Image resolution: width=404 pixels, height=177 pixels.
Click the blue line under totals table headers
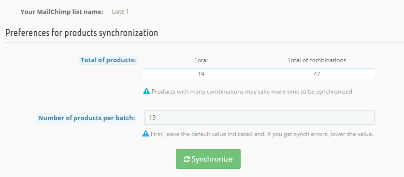point(259,68)
